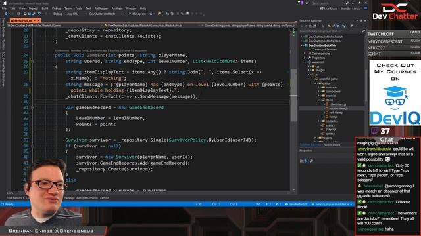Select the sprite.js file
421x236 pixels.
(330, 134)
